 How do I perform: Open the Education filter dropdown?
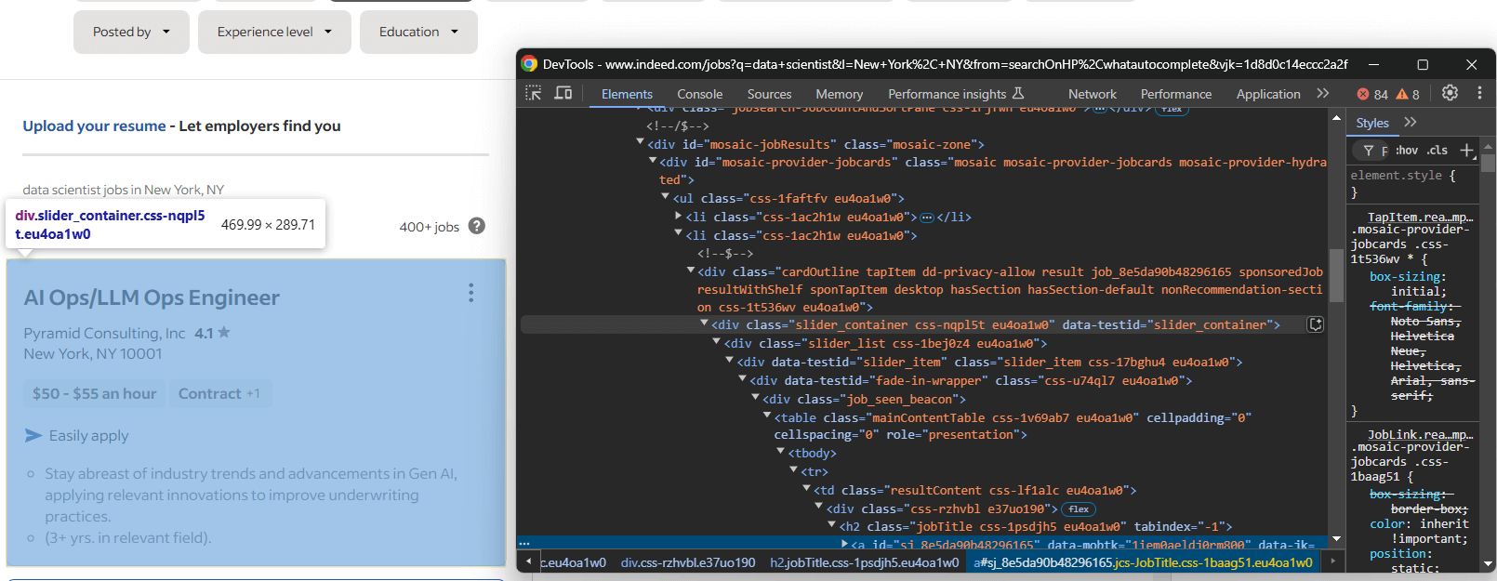tap(418, 32)
